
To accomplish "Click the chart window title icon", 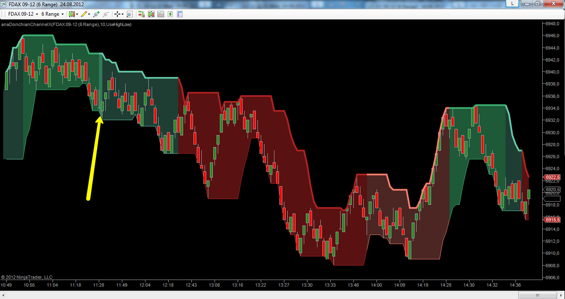I will pos(4,4).
